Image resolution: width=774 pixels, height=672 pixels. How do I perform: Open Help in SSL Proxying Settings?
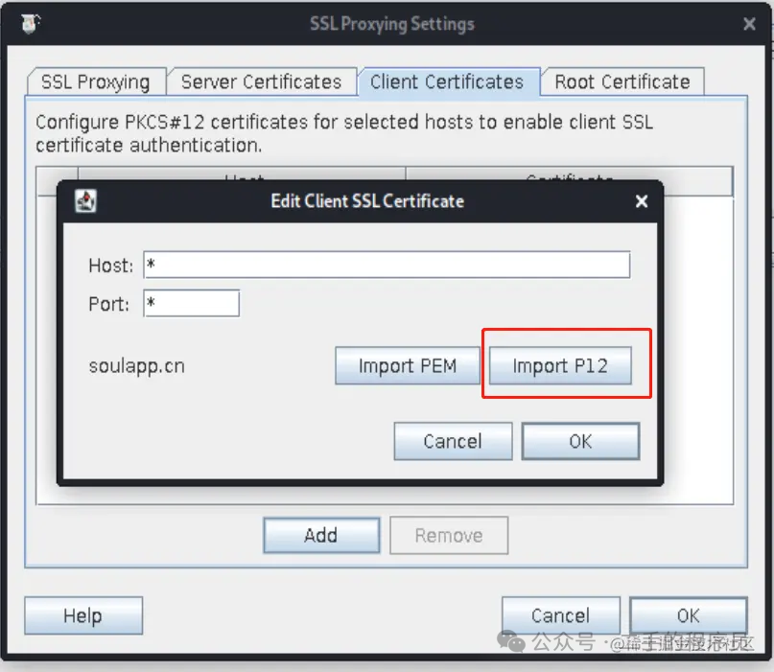(x=83, y=615)
